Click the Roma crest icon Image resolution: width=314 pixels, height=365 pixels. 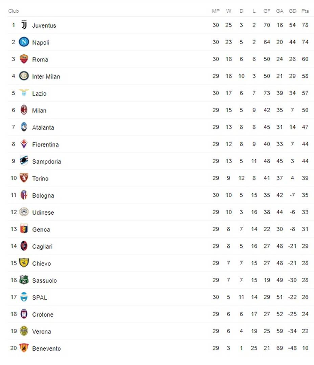(x=24, y=59)
